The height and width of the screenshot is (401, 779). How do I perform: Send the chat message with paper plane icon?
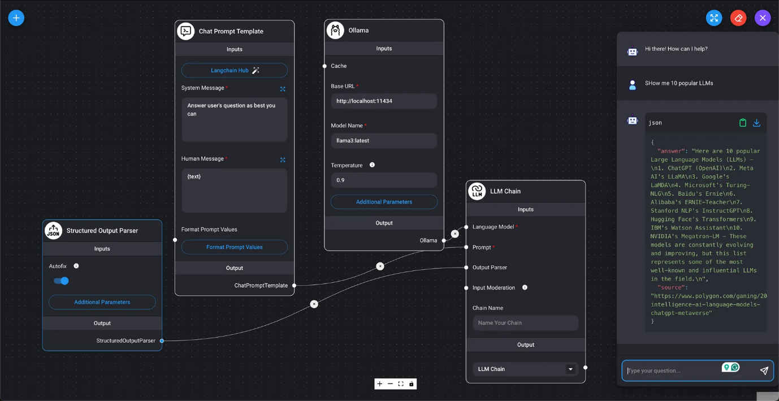click(764, 370)
